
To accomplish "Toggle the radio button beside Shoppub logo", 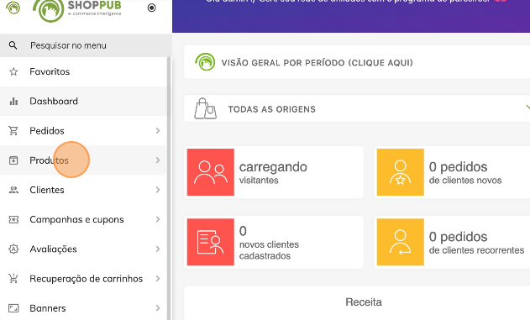I will [x=152, y=8].
